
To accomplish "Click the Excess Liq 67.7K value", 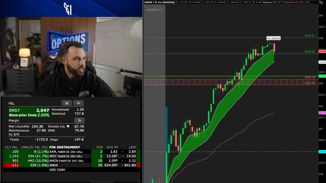I will (79, 126).
